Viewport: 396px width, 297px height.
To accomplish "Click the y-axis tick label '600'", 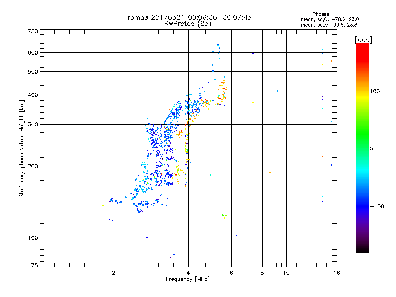I will click(x=33, y=53).
